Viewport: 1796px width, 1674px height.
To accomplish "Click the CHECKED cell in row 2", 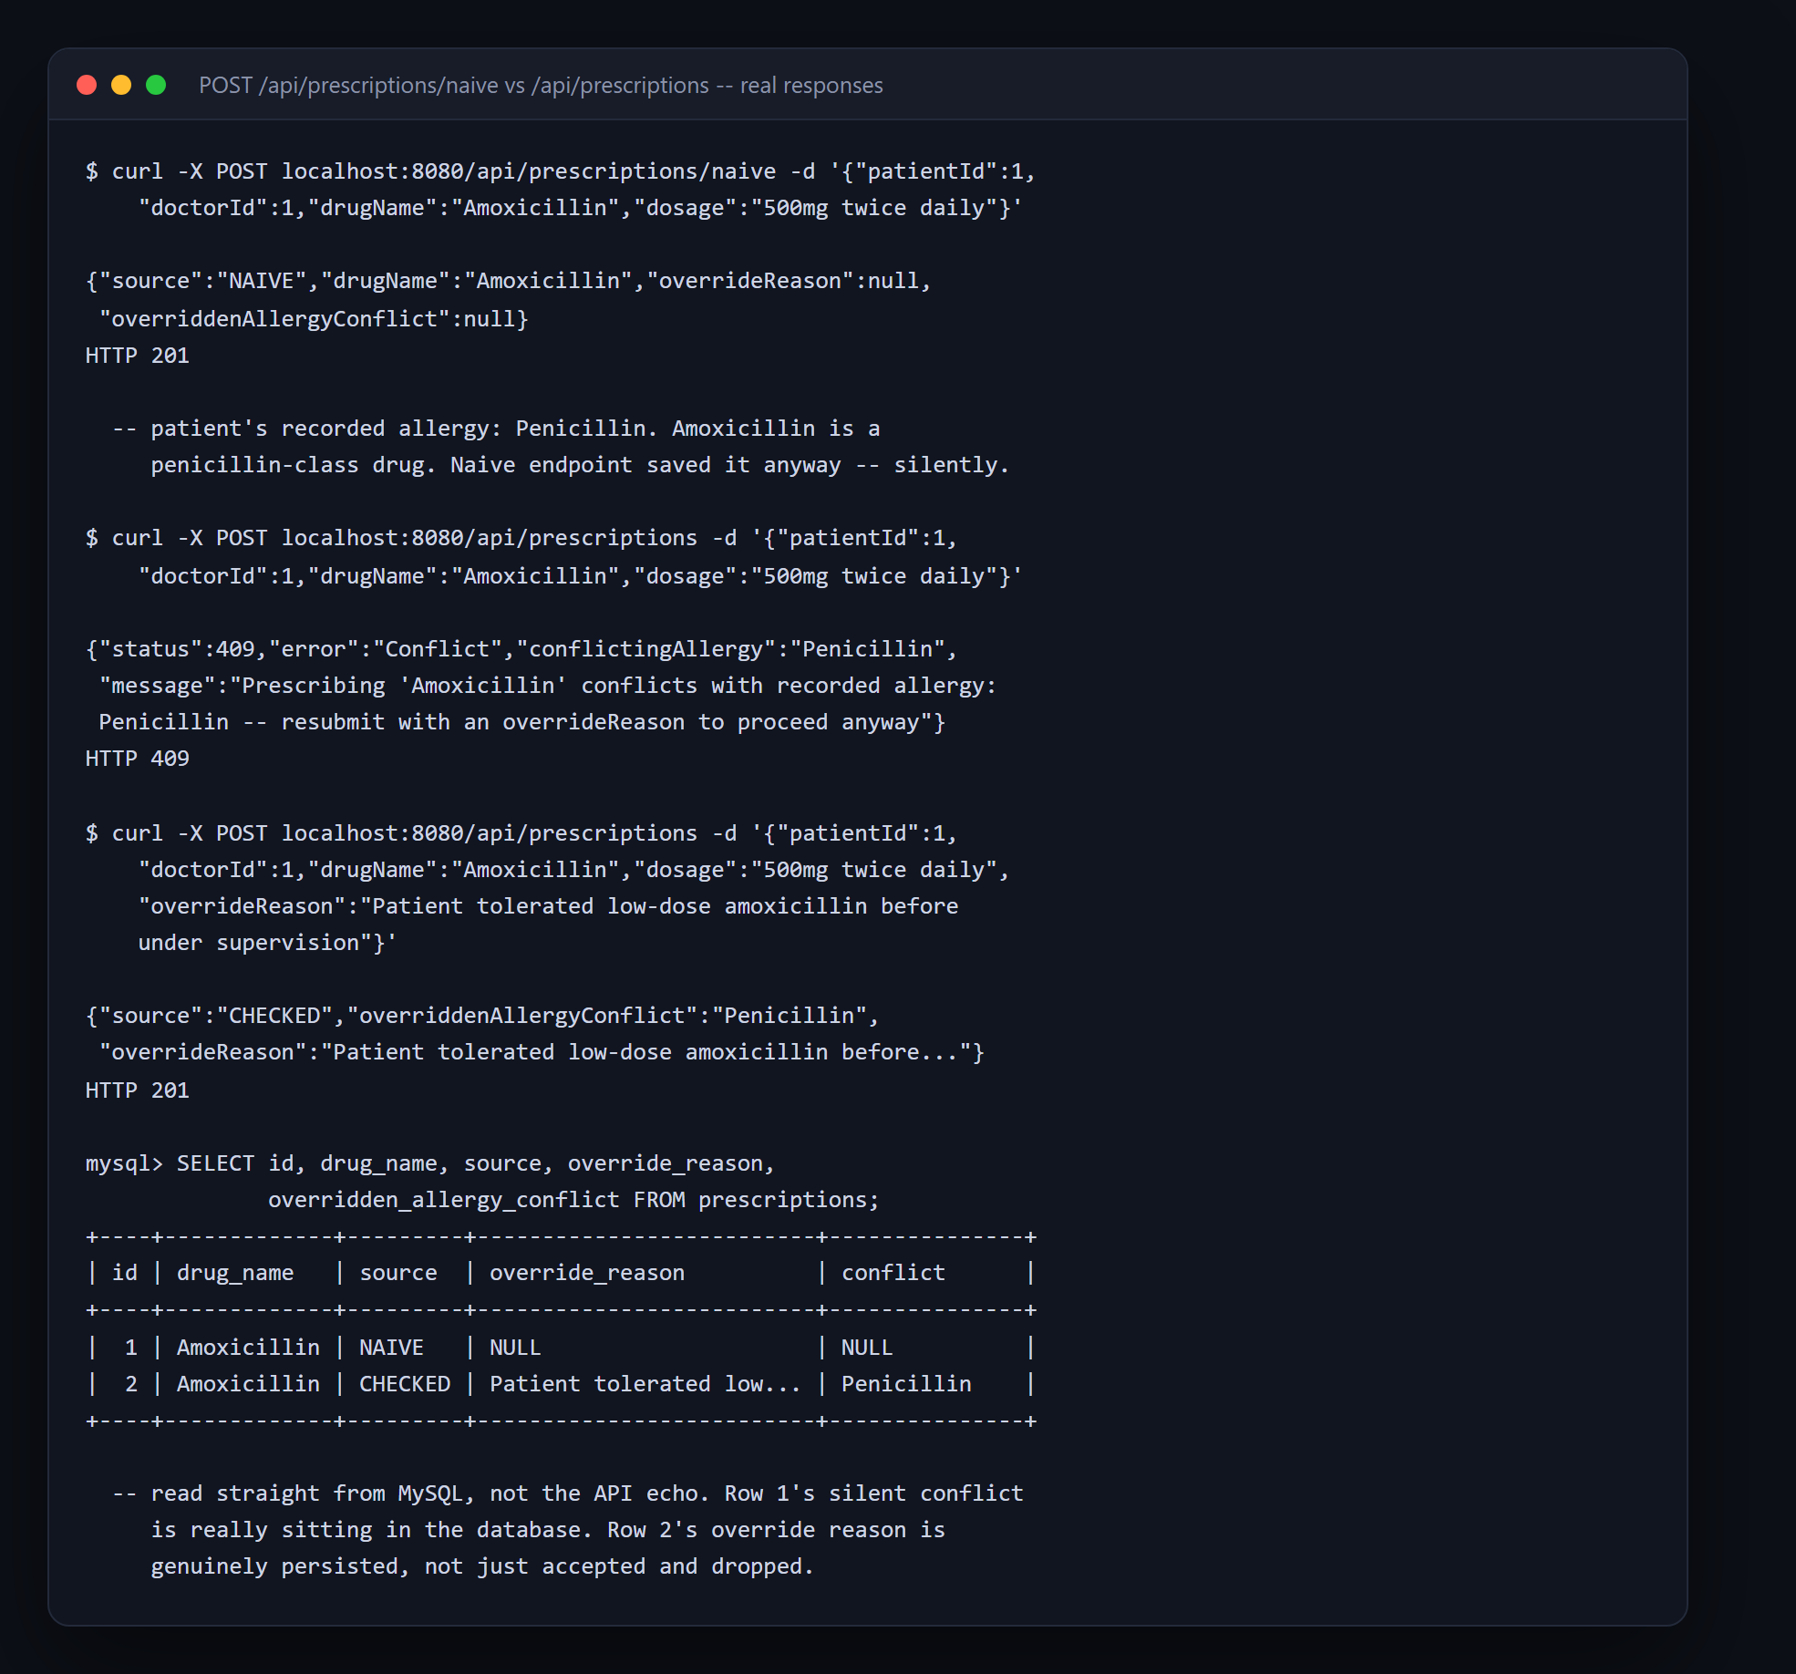I will (405, 1384).
